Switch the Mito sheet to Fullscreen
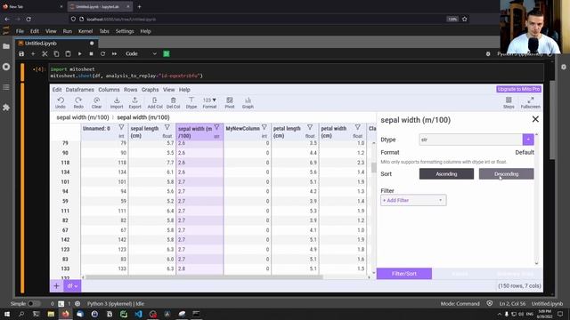Screen dimensions: 570x320 531,103
